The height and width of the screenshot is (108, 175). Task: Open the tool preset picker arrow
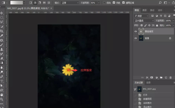point(7,3)
